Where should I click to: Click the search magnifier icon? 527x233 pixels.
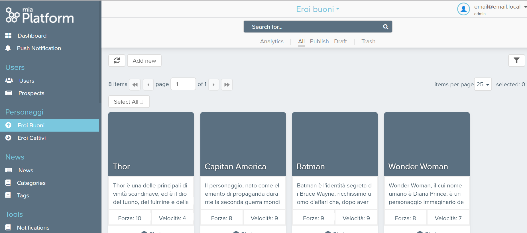386,27
